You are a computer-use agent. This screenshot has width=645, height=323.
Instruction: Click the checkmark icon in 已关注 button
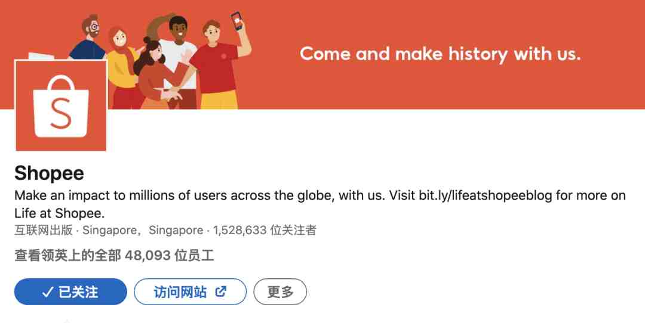tap(48, 292)
